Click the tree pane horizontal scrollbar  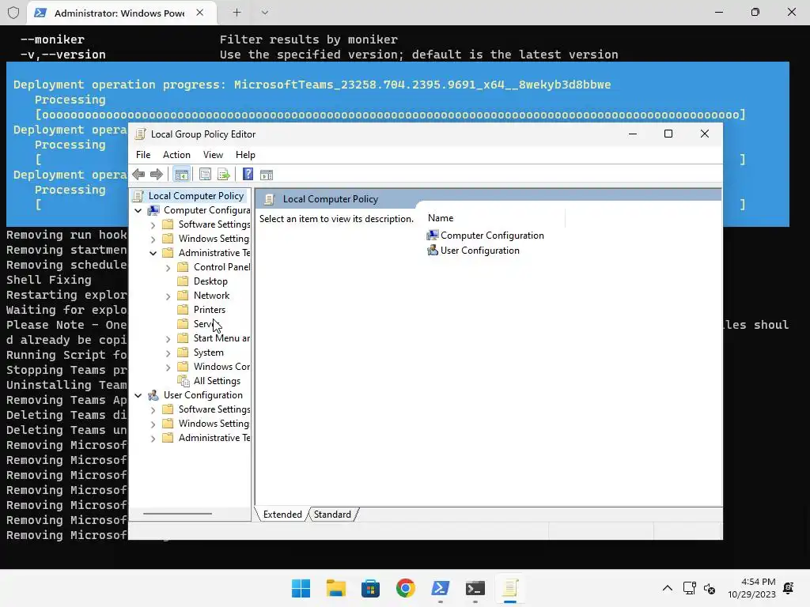point(177,514)
